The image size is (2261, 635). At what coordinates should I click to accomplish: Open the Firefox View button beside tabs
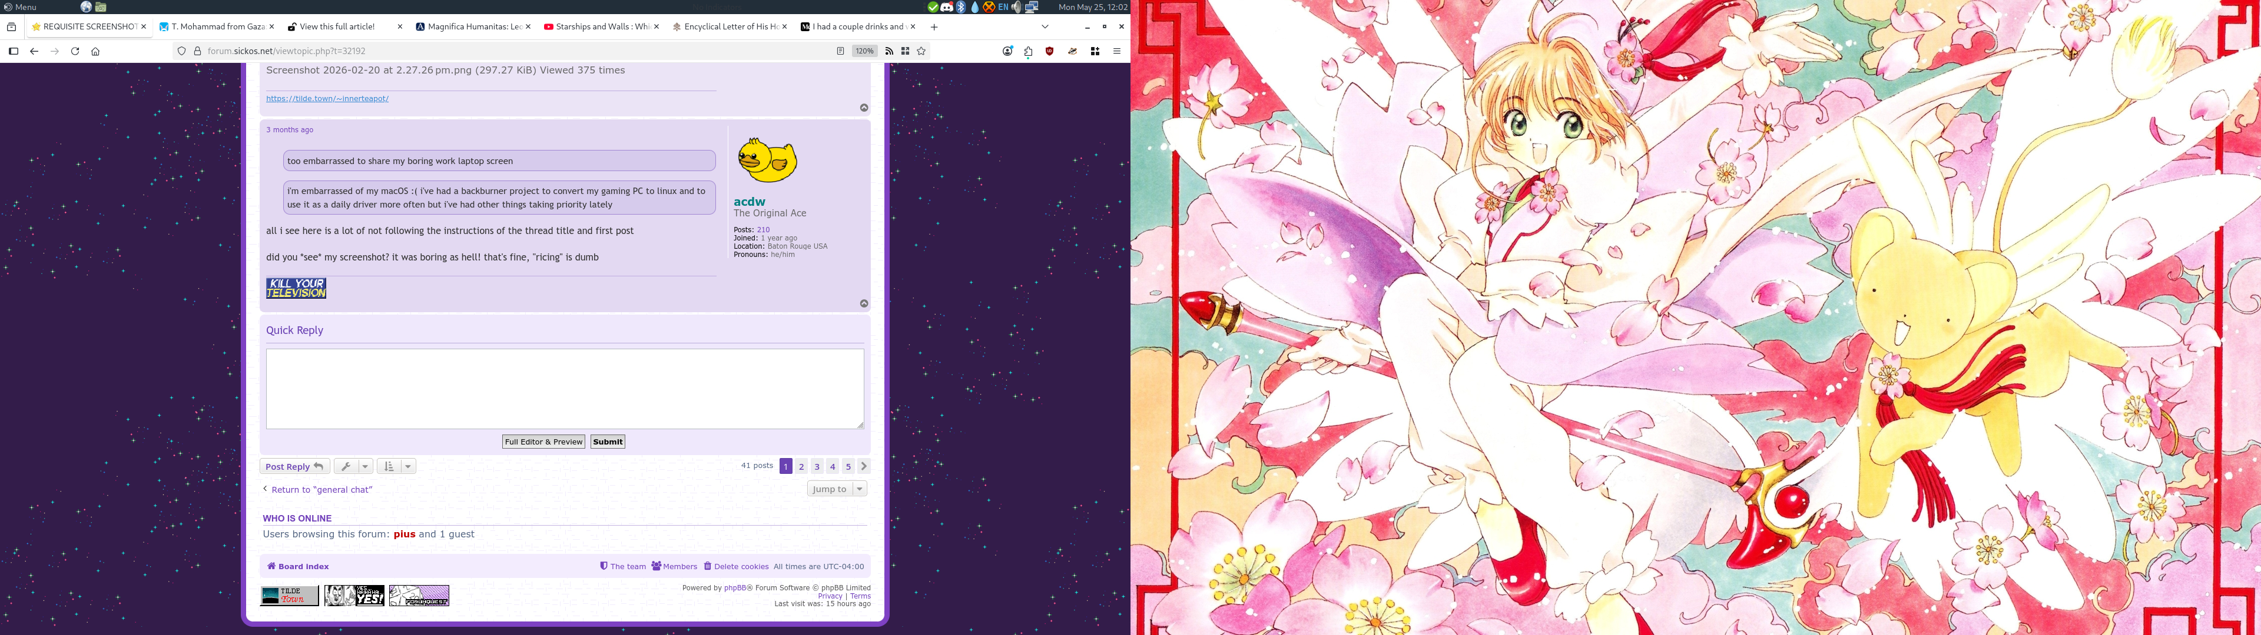11,26
